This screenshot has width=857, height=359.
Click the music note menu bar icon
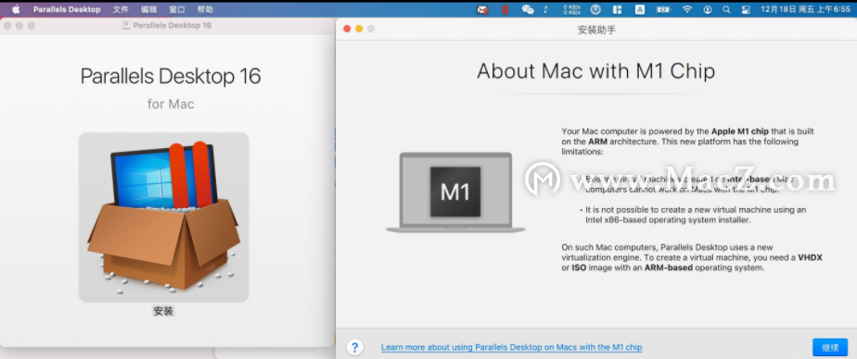[x=545, y=9]
